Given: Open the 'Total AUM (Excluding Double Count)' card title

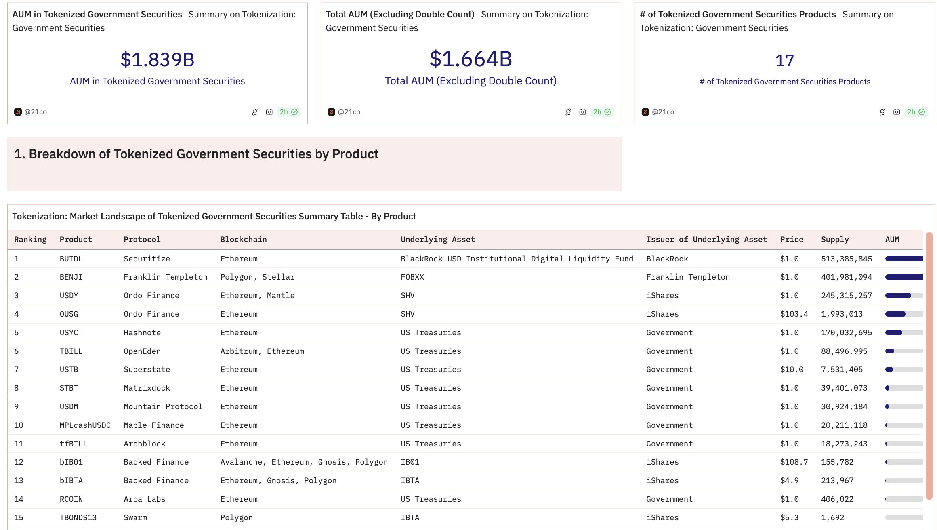Looking at the screenshot, I should point(400,14).
